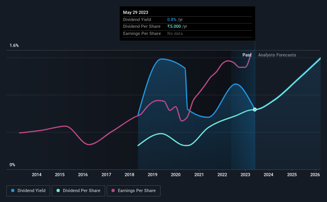Click the 2015 x-axis label
Viewport: 327px width, 202px height.
point(60,175)
